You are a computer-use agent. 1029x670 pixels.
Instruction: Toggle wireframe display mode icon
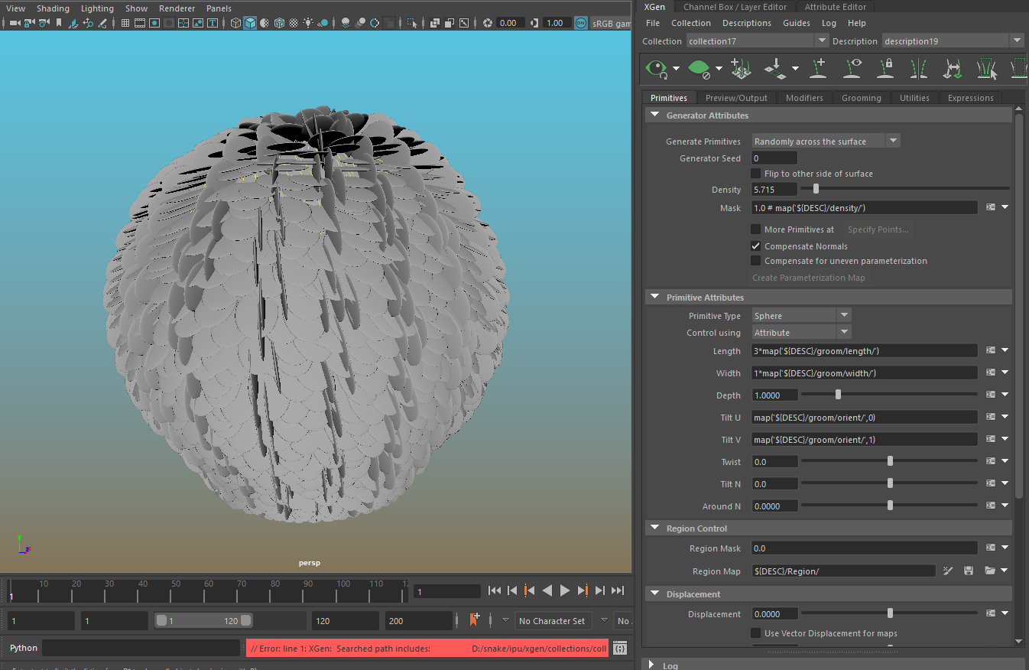click(x=235, y=23)
